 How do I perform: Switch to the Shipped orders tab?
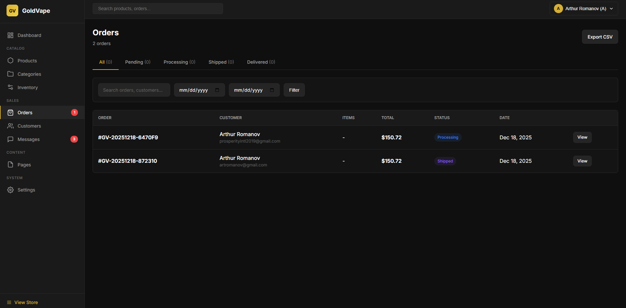tap(221, 62)
